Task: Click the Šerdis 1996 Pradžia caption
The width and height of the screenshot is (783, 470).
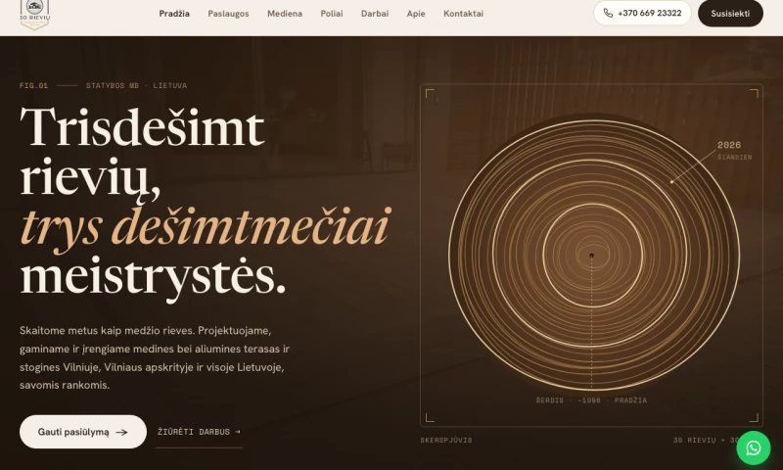Action: coord(591,400)
